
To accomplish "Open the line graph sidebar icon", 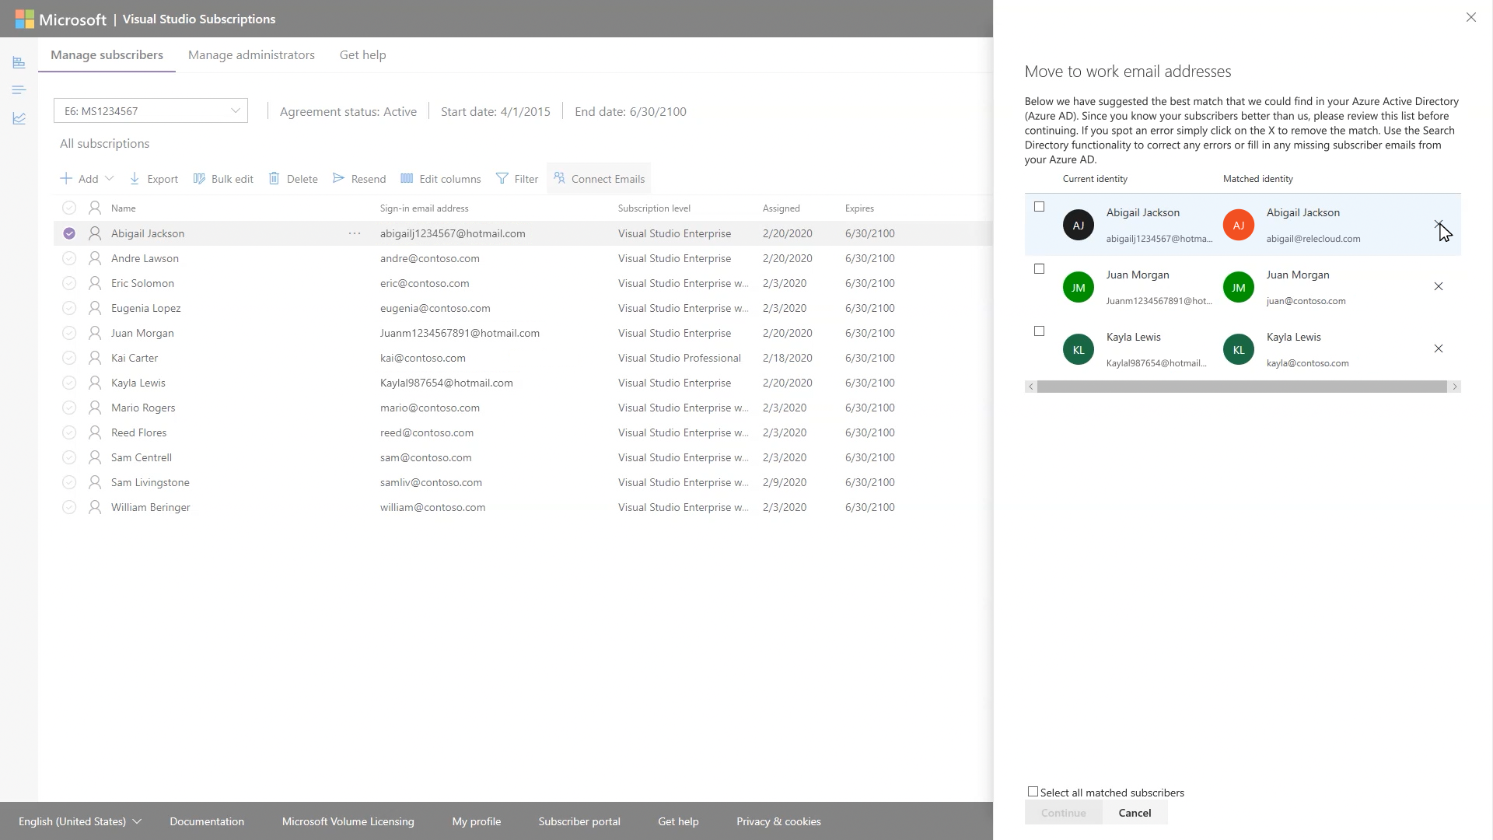I will point(19,118).
